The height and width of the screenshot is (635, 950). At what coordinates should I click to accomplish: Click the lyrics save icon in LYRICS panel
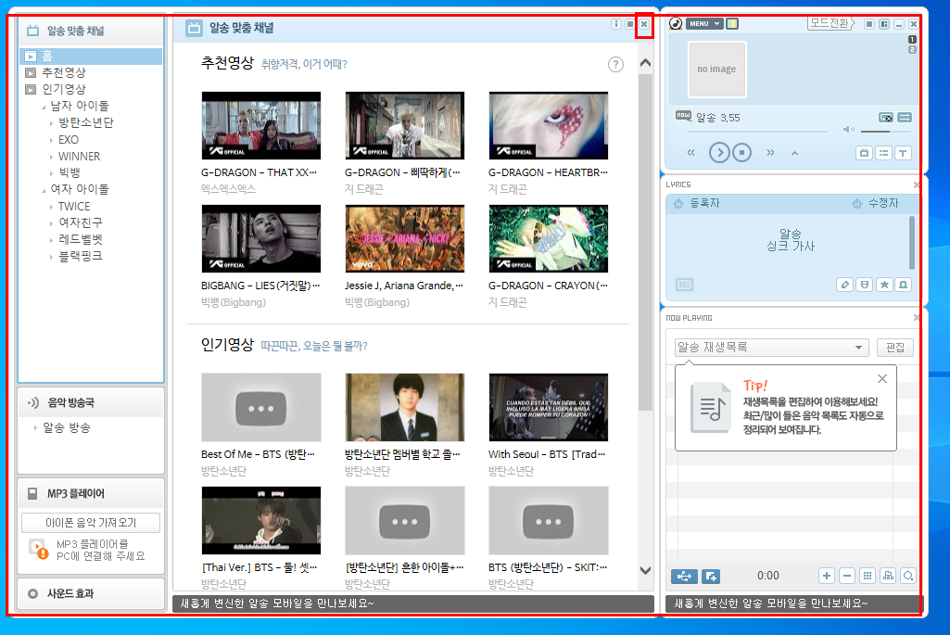865,285
